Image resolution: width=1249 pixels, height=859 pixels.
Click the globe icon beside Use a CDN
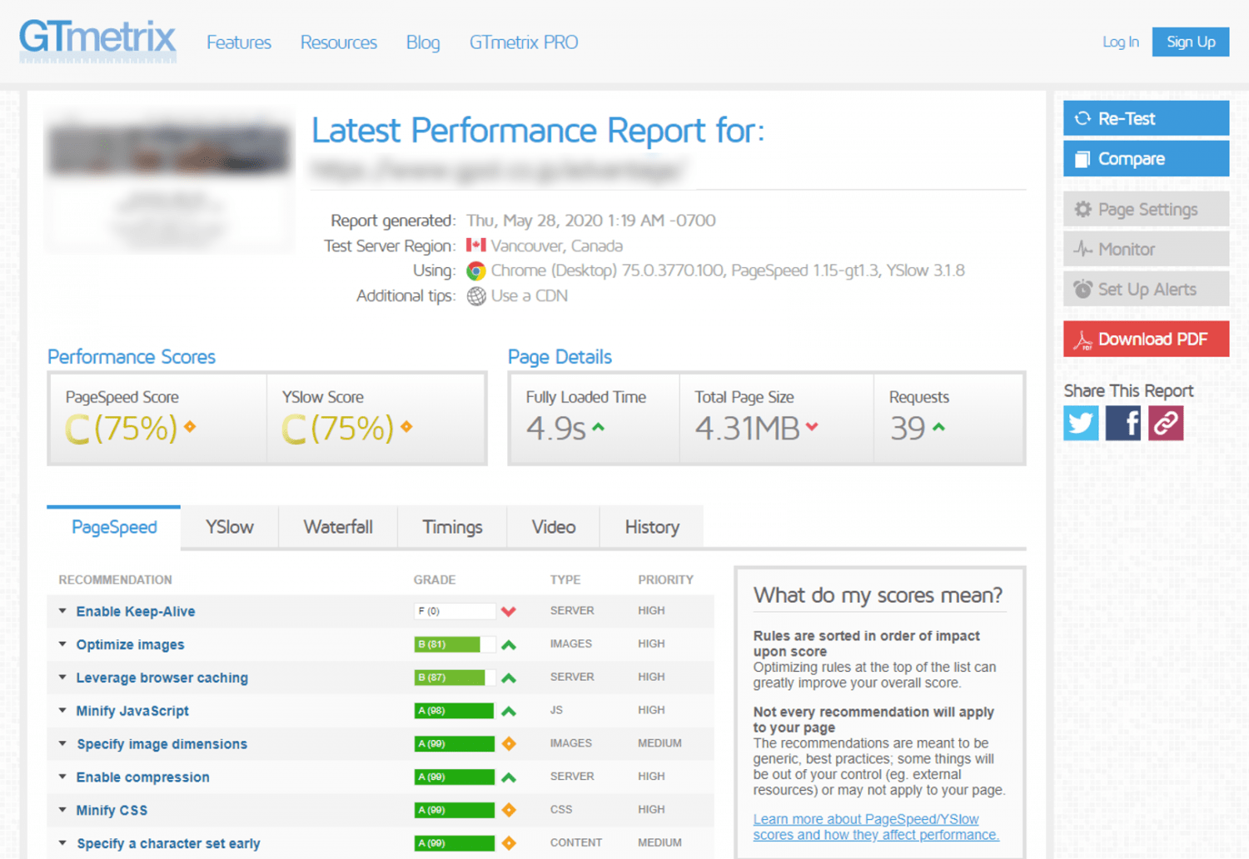pyautogui.click(x=476, y=296)
